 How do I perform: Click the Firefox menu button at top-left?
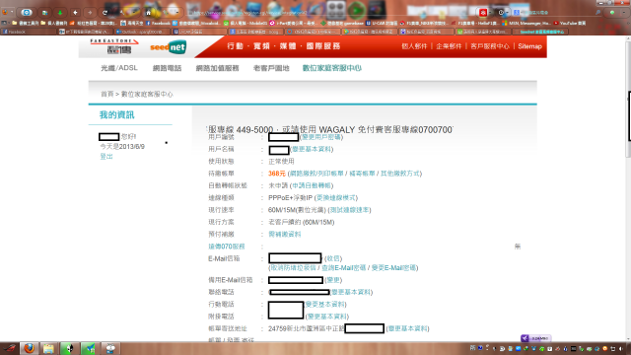click(x=8, y=13)
